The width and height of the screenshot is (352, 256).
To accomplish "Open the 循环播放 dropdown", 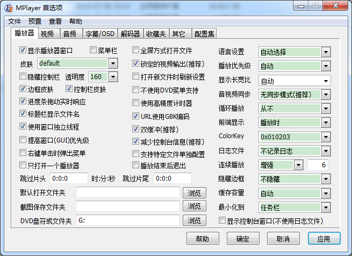I will tap(326, 109).
